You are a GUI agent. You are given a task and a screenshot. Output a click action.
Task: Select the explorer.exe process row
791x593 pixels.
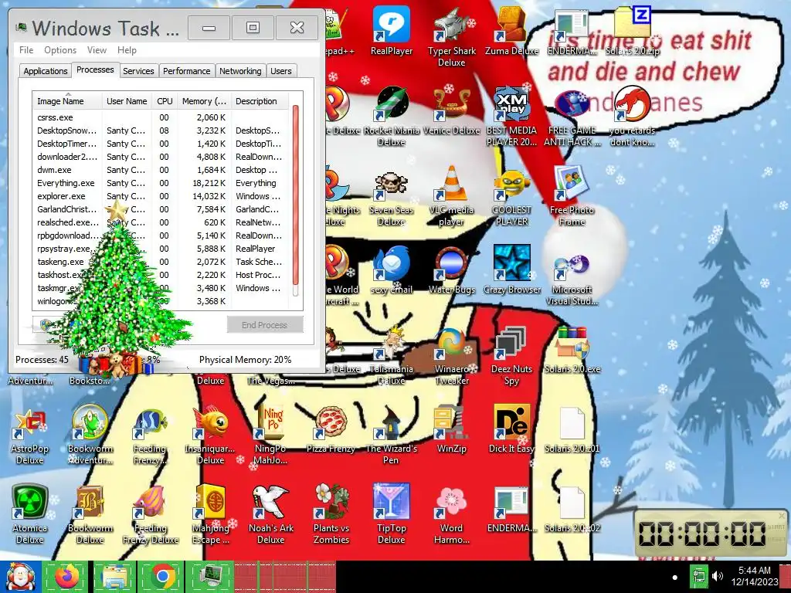coord(161,196)
